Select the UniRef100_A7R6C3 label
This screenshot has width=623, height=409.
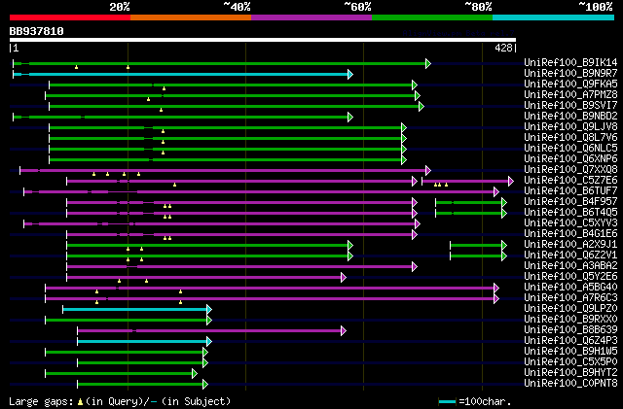570,298
